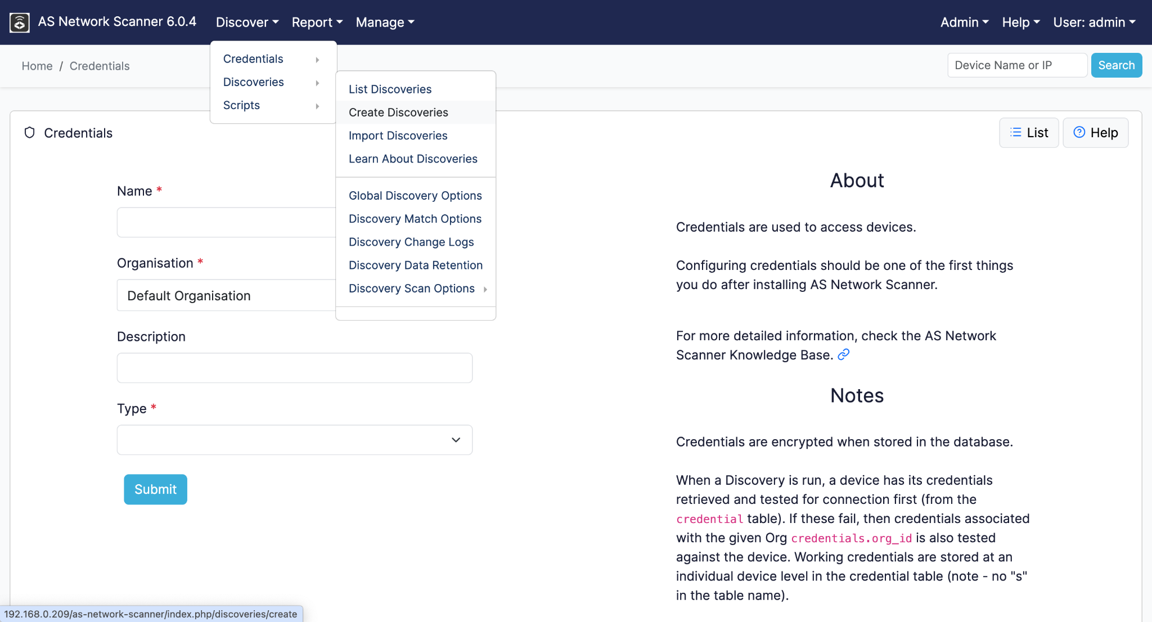The width and height of the screenshot is (1152, 622).
Task: Focus the Description input field
Action: pos(295,368)
